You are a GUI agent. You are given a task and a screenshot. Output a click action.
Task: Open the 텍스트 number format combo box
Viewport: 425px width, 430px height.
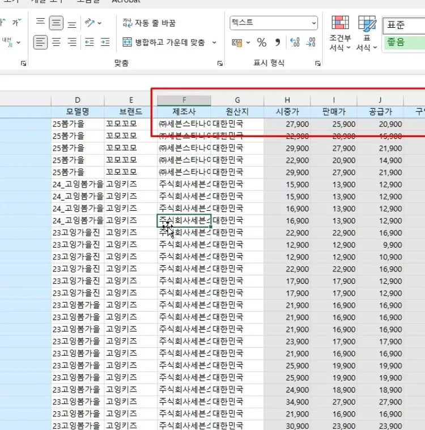point(274,23)
